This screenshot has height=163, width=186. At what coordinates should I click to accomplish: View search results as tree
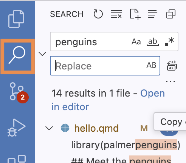[153, 14]
